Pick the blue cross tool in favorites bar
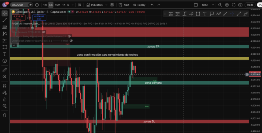 tap(232, 14)
